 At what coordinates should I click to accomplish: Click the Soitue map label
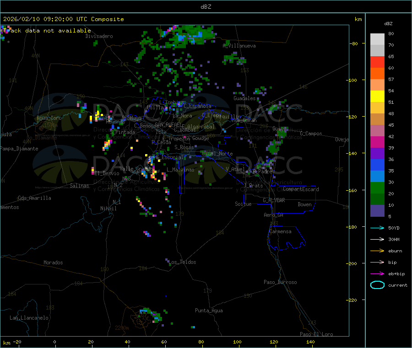[x=243, y=204]
